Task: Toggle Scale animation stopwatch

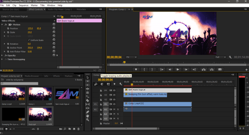Action: tap(8, 32)
